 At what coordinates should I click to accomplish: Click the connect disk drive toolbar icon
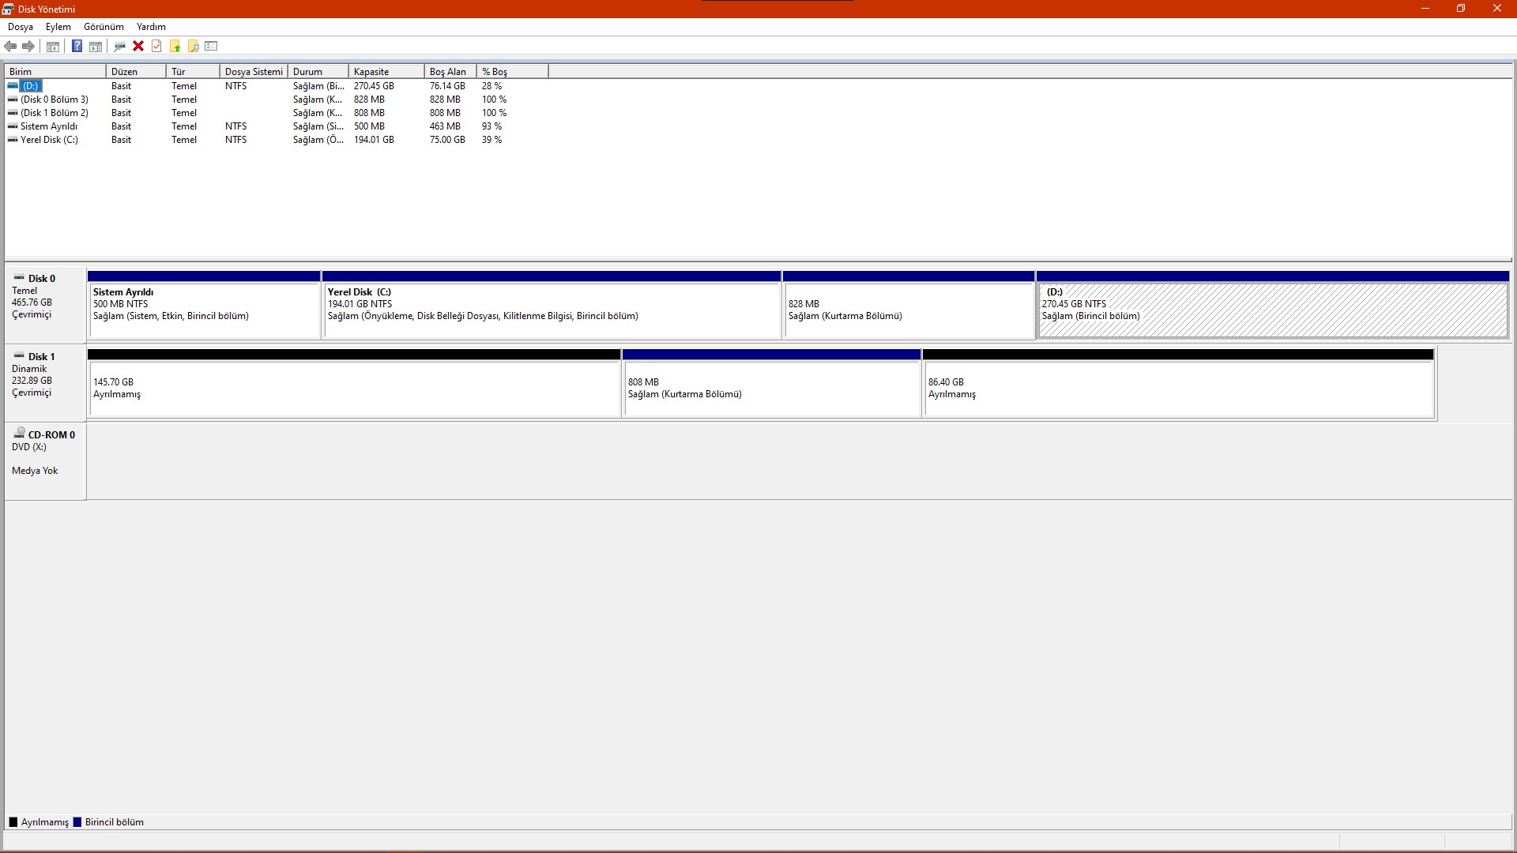coord(119,46)
